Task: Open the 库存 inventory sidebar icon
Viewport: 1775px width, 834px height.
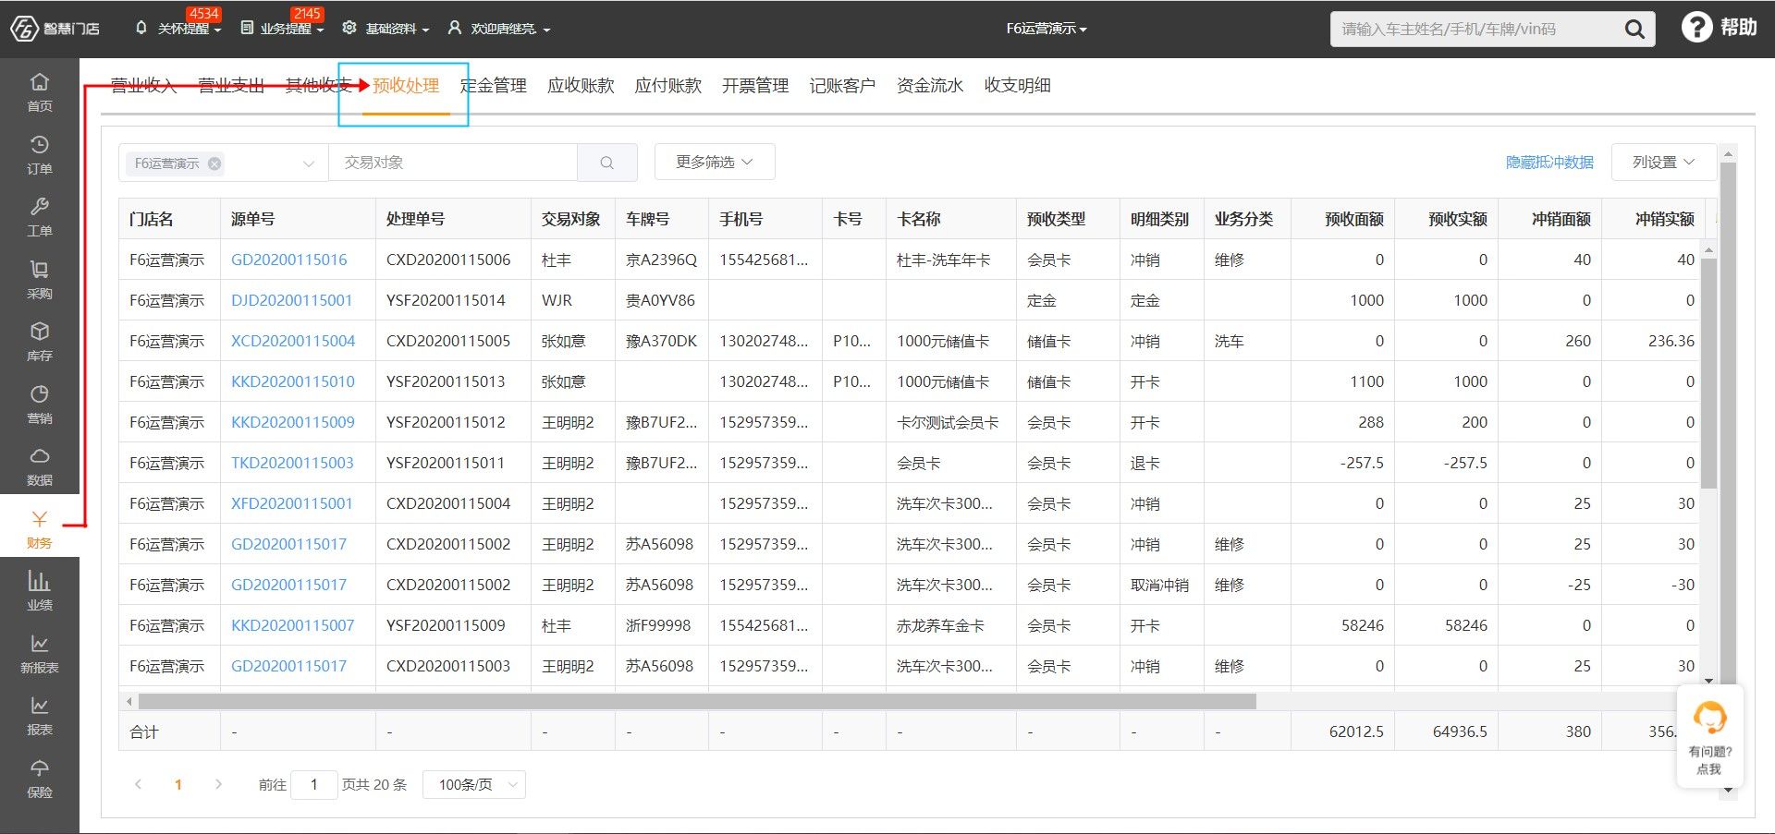Action: point(40,341)
